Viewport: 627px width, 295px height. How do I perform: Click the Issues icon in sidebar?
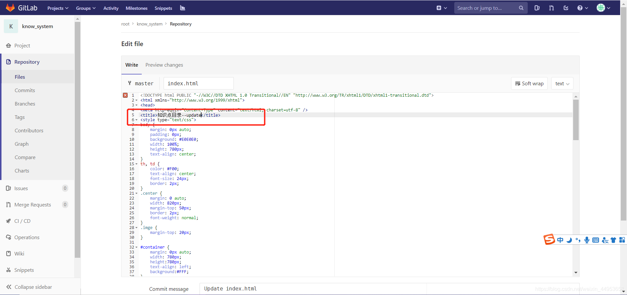(8, 188)
